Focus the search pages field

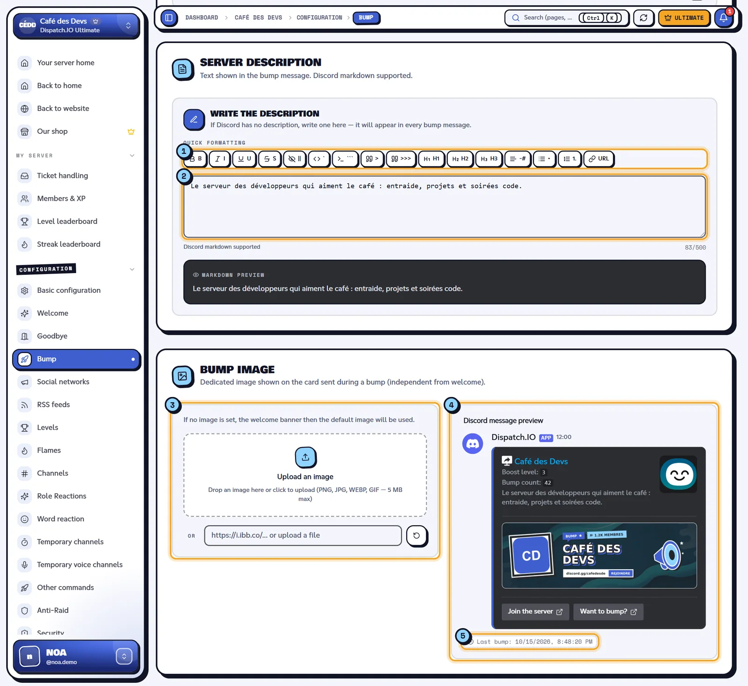567,18
